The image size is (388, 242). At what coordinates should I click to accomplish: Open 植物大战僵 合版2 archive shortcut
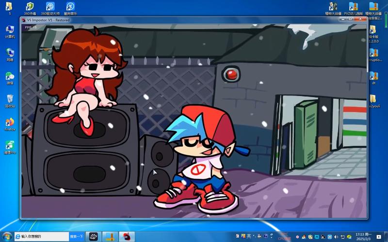(373, 10)
